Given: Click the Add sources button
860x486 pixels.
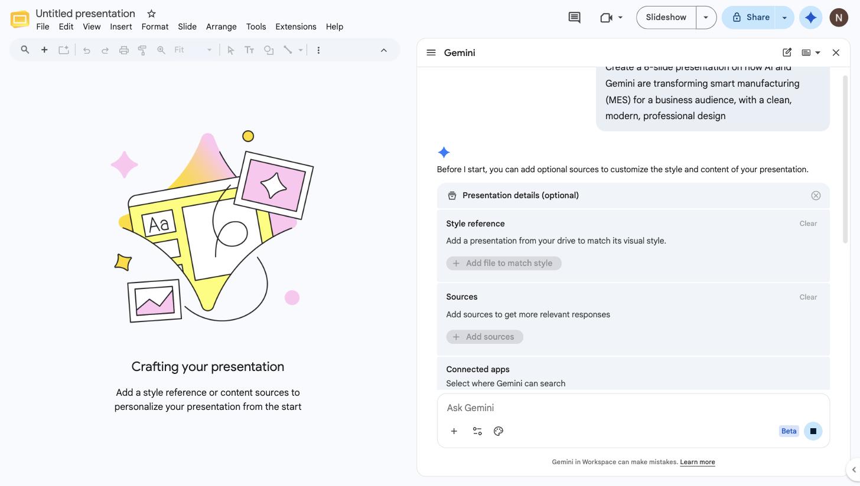Looking at the screenshot, I should [x=485, y=337].
